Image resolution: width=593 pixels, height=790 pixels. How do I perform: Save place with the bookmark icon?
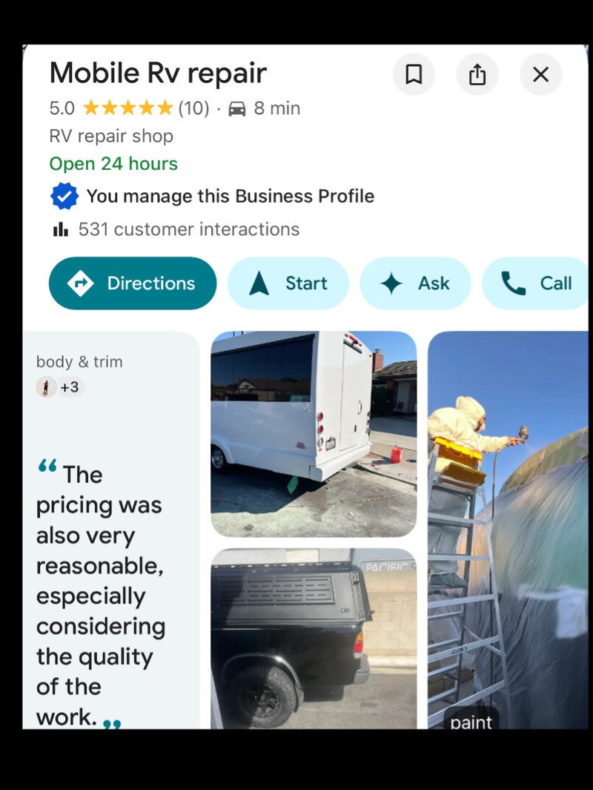414,75
